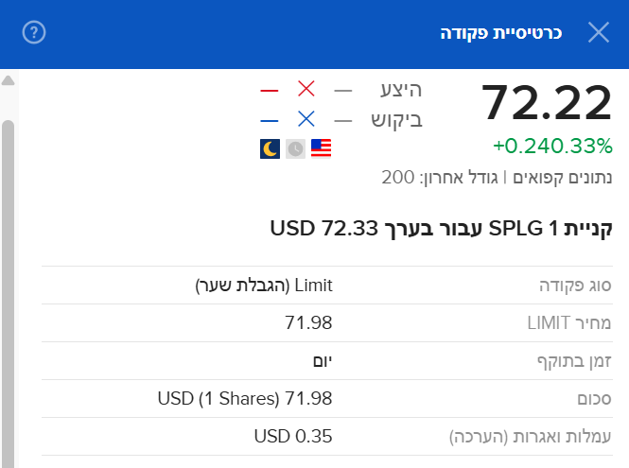Click the red X next to היצע
Viewport: 629px width, 468px height.
click(x=306, y=90)
